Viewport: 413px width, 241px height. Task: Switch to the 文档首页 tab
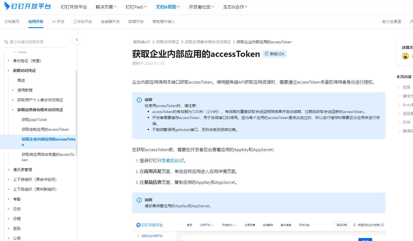pos(12,22)
